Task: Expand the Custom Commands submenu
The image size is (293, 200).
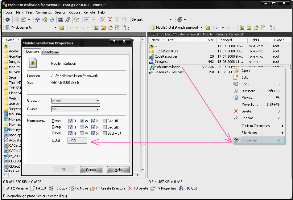Action: pos(258,126)
